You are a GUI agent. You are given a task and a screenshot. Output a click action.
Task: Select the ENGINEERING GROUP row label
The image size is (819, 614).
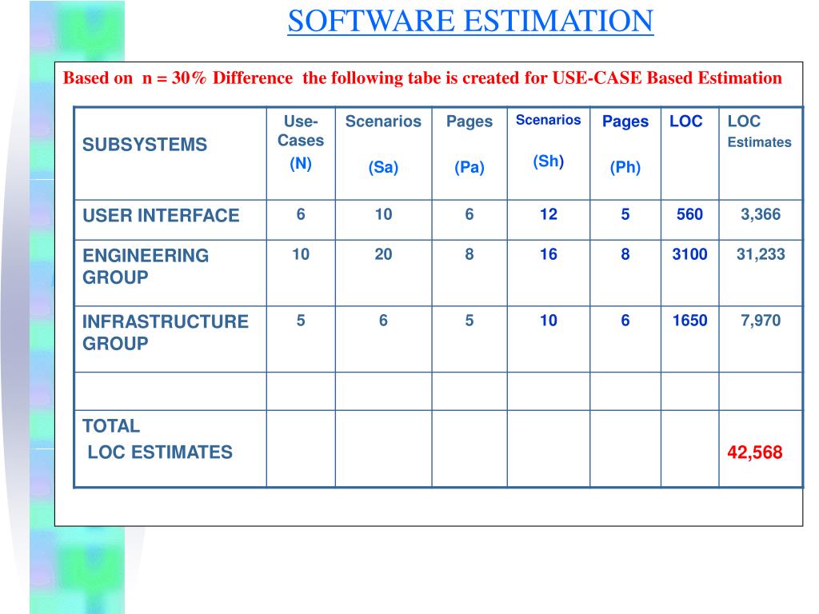[146, 266]
